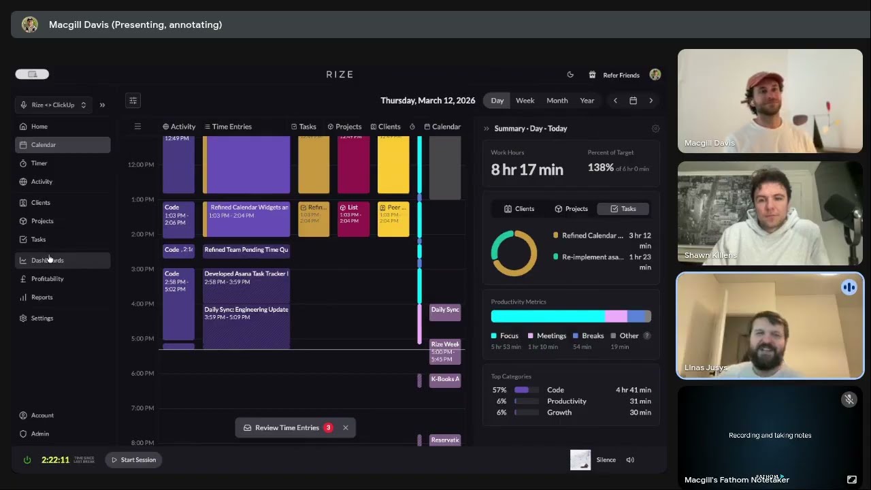Show Projects in the summary chart
871x490 pixels.
click(x=571, y=209)
